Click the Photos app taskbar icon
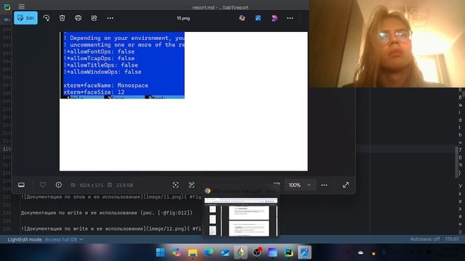Image resolution: width=465 pixels, height=261 pixels. point(304,252)
